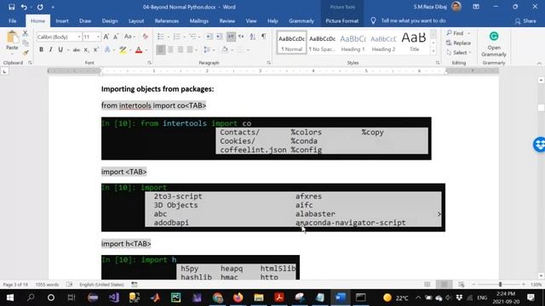Screen dimensions: 545x306
Task: Open the Font dialog launcher
Action: [x=149, y=63]
